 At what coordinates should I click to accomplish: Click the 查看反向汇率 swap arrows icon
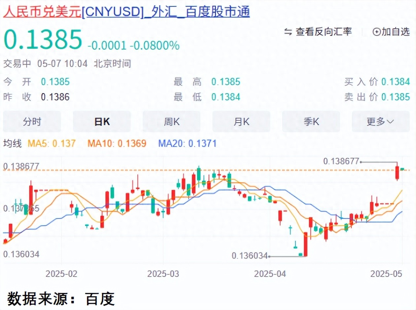point(288,32)
